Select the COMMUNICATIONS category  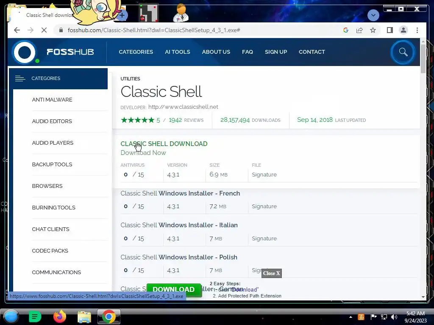pyautogui.click(x=56, y=272)
